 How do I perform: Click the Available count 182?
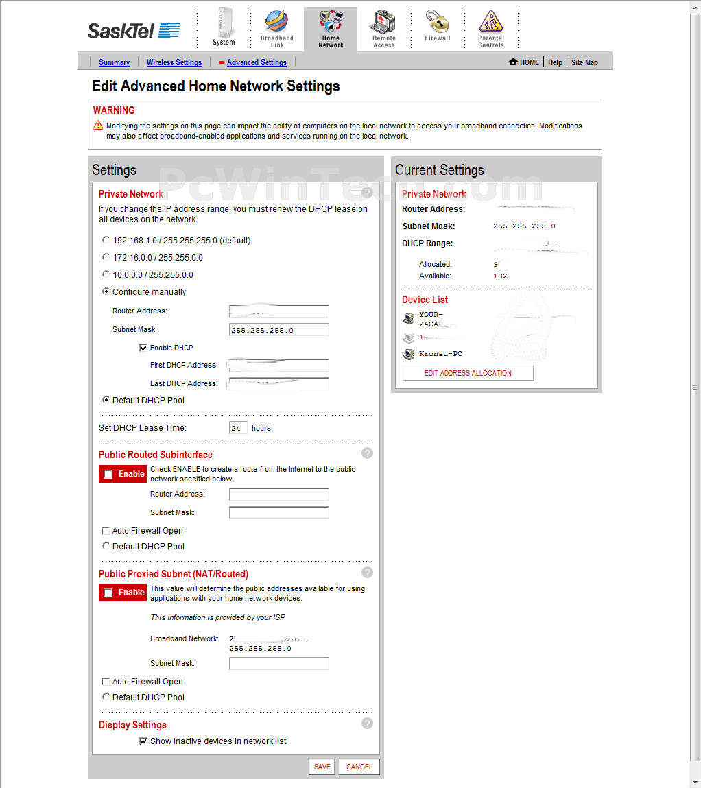[500, 276]
